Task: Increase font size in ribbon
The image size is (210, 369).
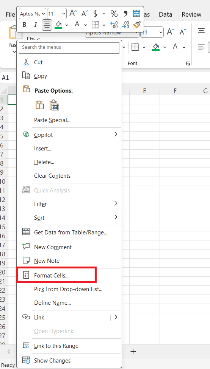Action: pos(171,32)
